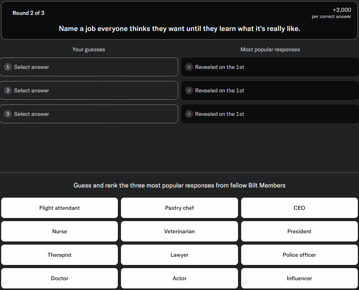Click lock icon on first revealed response
The width and height of the screenshot is (359, 290).
tap(189, 67)
